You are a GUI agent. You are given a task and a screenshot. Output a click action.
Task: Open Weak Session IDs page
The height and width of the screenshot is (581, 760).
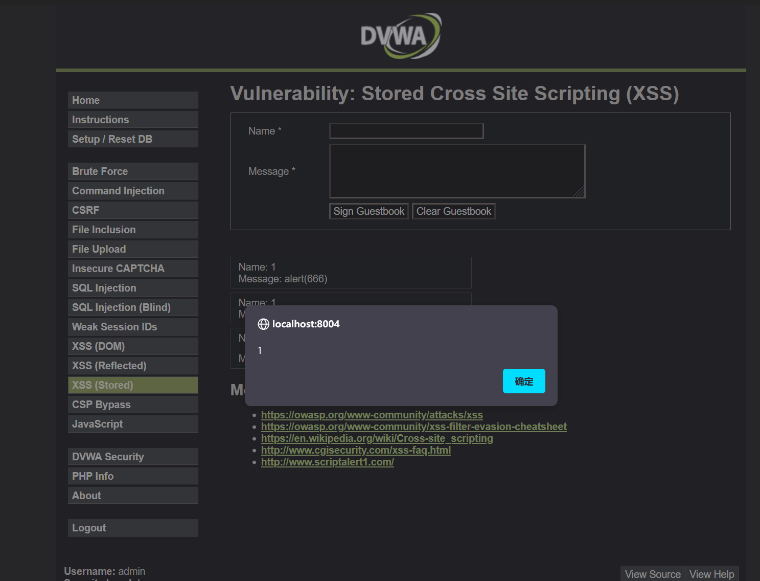click(x=133, y=327)
